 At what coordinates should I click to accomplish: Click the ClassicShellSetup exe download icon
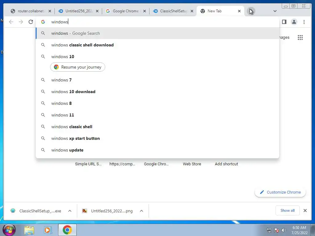point(13,211)
